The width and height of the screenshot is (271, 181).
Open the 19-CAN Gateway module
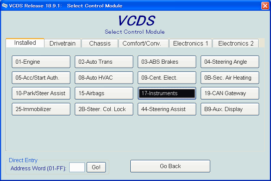point(230,93)
